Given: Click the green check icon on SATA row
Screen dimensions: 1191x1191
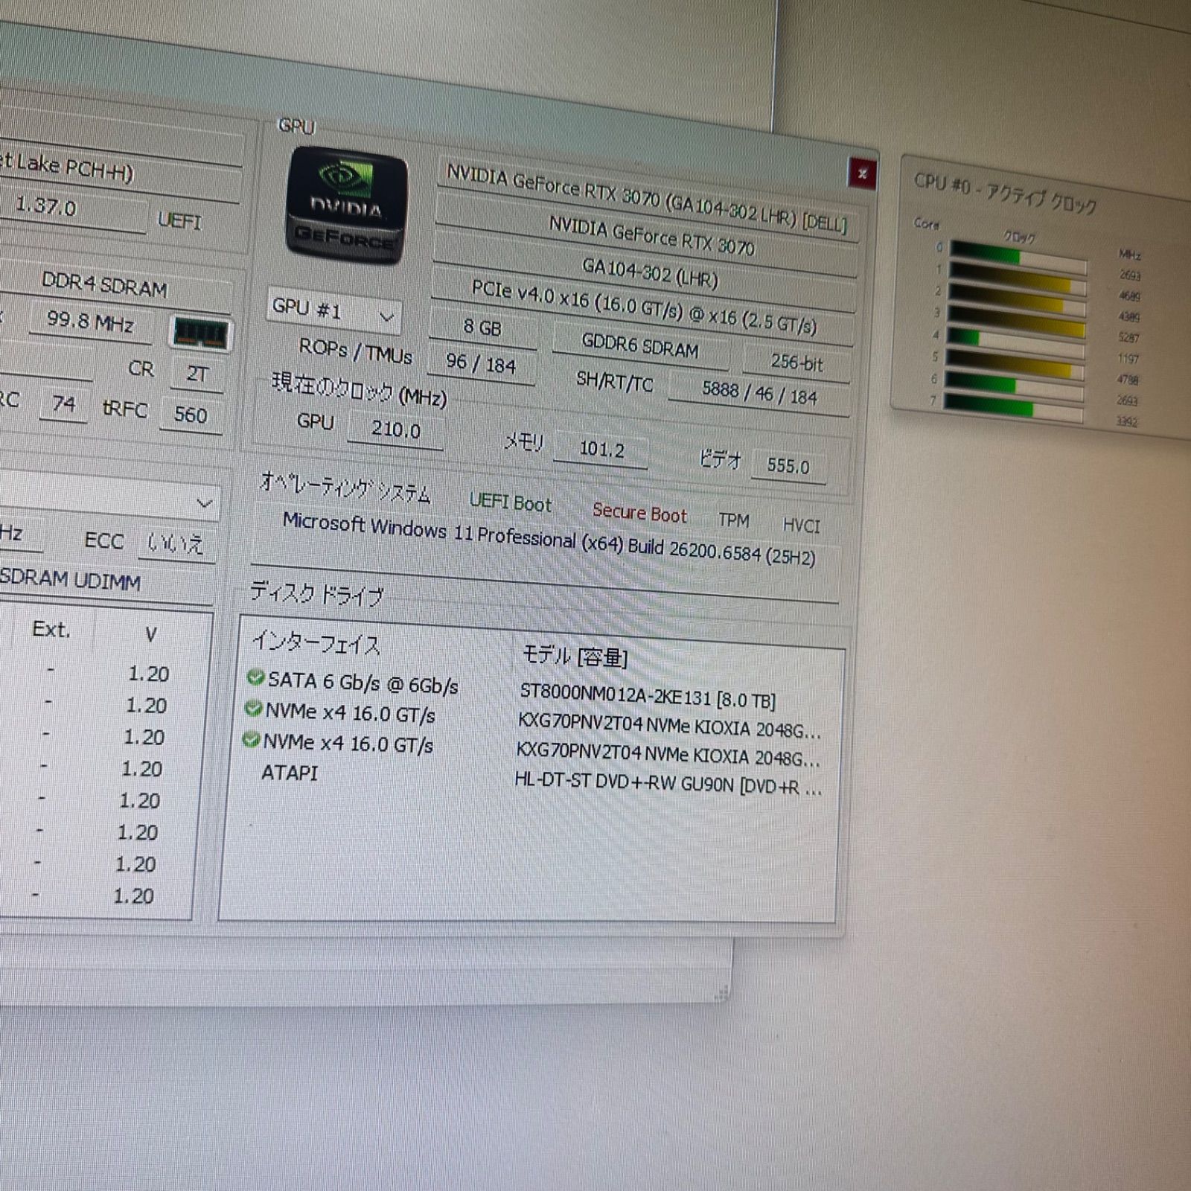Looking at the screenshot, I should (x=255, y=677).
